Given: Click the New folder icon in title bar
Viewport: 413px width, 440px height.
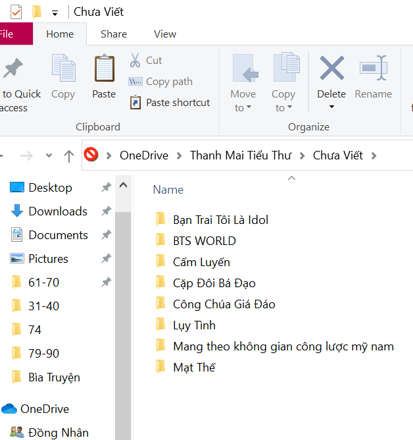Looking at the screenshot, I should click(37, 12).
